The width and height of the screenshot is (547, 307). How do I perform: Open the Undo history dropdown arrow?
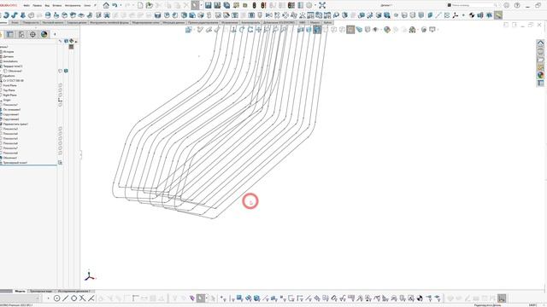[121, 5]
